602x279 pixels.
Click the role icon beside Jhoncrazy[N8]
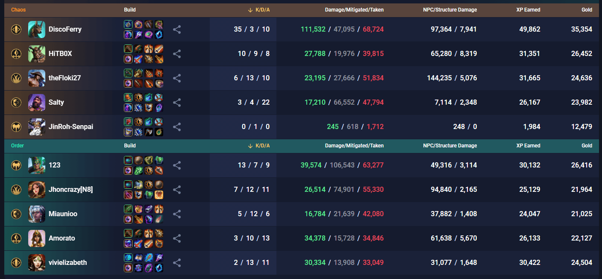[x=16, y=189]
